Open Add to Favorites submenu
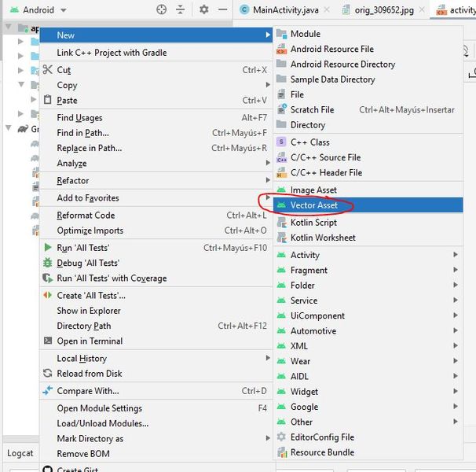Image resolution: width=476 pixels, height=472 pixels. coord(156,197)
